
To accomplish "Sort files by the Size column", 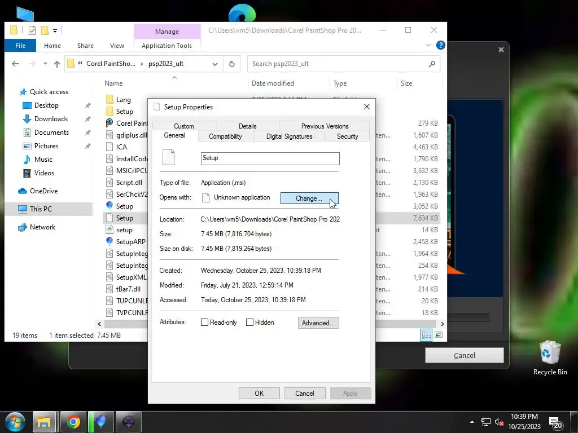I will point(406,83).
